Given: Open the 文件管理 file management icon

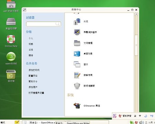Looking at the screenshot, I should point(77,43).
